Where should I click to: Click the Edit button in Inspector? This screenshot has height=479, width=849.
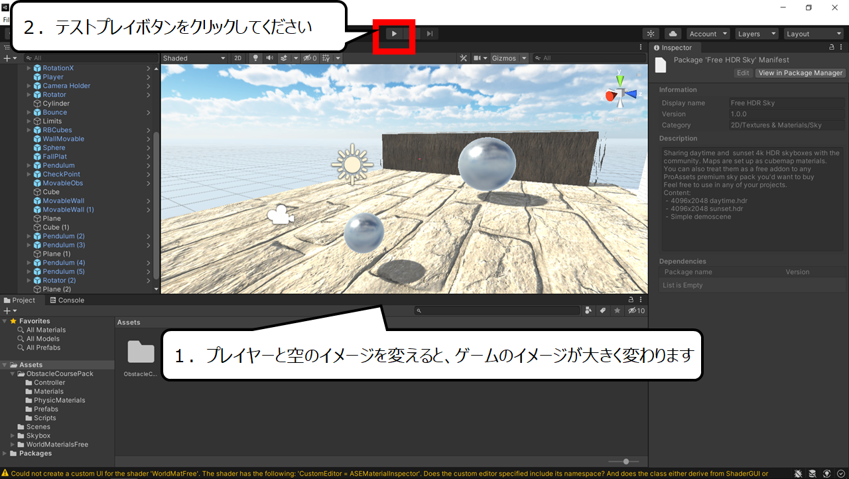(x=744, y=73)
